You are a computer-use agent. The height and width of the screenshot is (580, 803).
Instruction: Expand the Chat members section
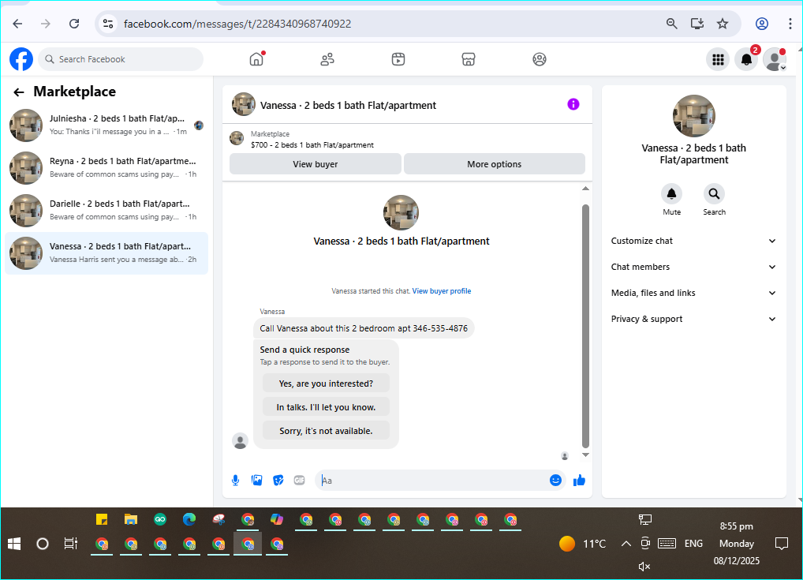pyautogui.click(x=693, y=267)
